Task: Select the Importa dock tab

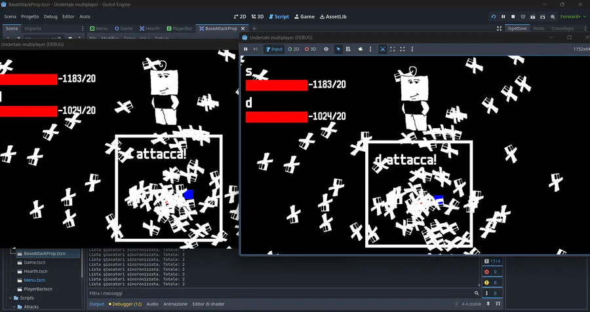Action: [33, 29]
